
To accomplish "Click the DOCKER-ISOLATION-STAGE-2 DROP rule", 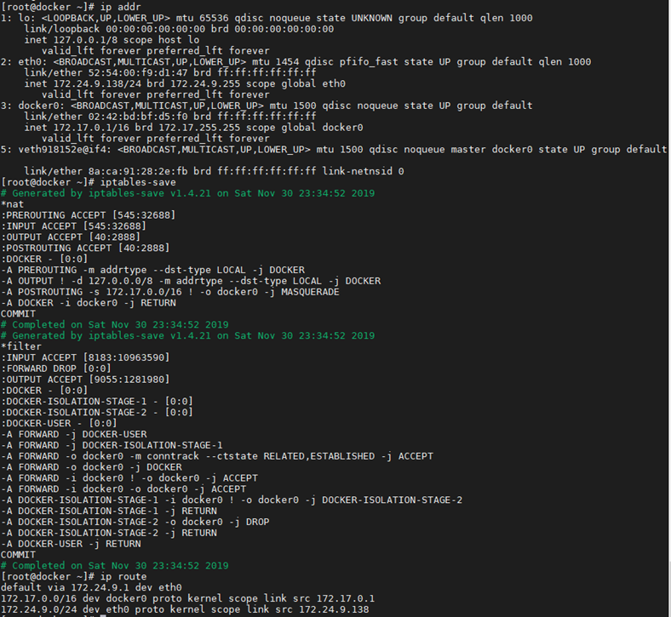I will (x=135, y=522).
